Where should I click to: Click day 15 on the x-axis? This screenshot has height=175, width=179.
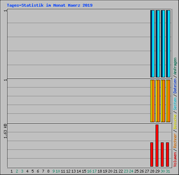coord(84,171)
